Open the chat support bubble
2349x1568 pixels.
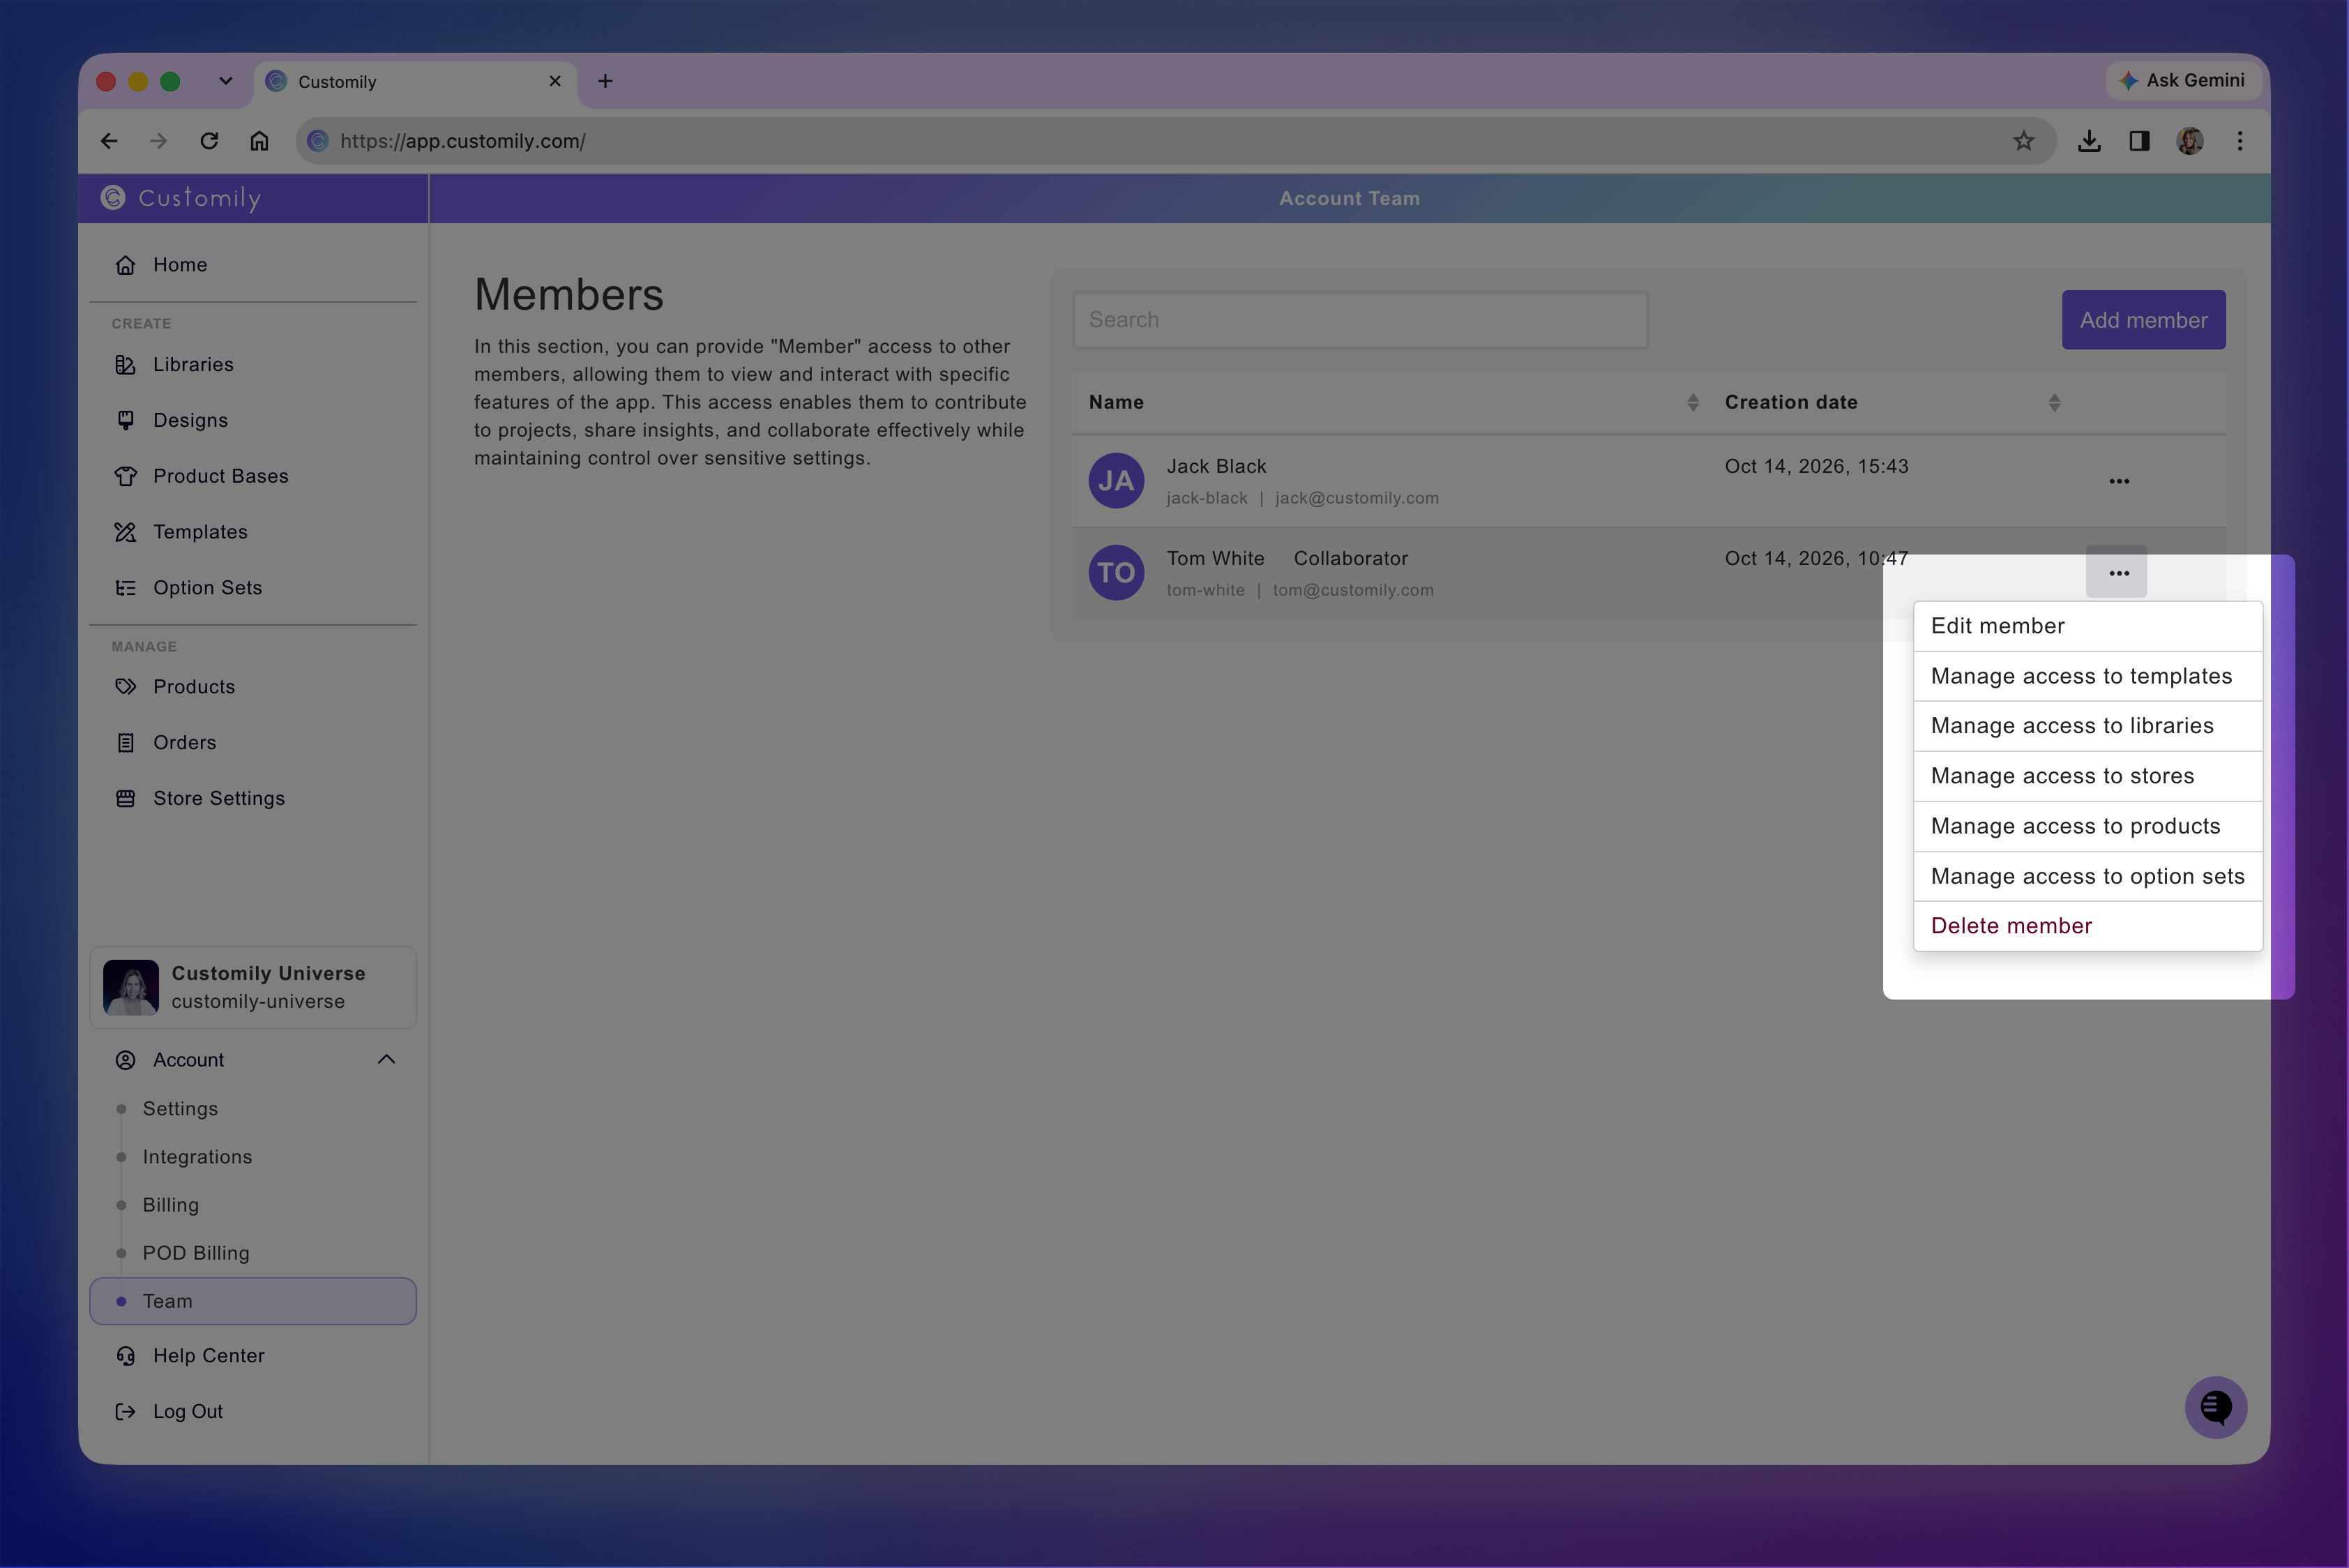click(x=2216, y=1408)
